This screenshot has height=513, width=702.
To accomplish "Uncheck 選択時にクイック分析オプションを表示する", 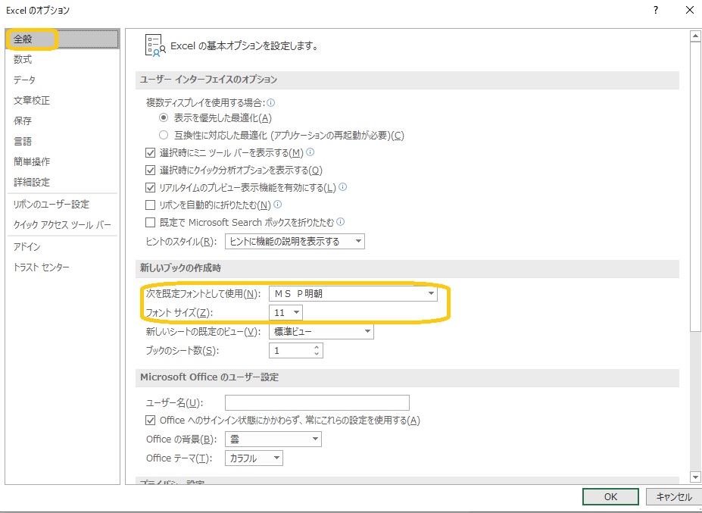I will tap(150, 170).
